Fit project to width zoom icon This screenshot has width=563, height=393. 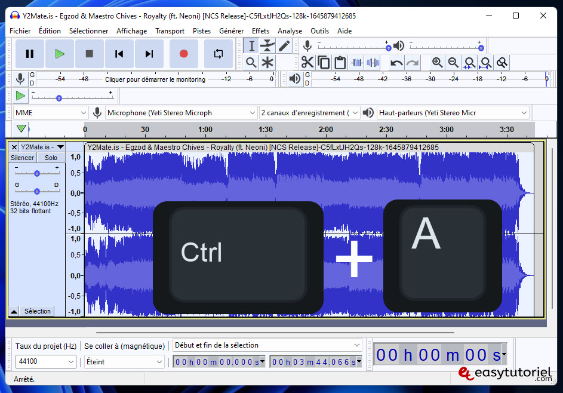485,63
